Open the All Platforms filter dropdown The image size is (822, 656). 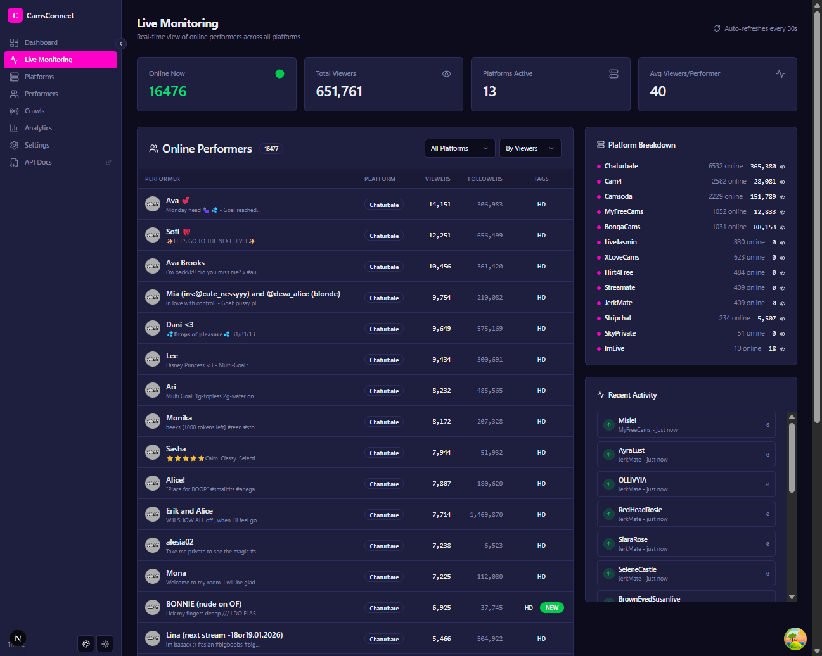pyautogui.click(x=459, y=148)
